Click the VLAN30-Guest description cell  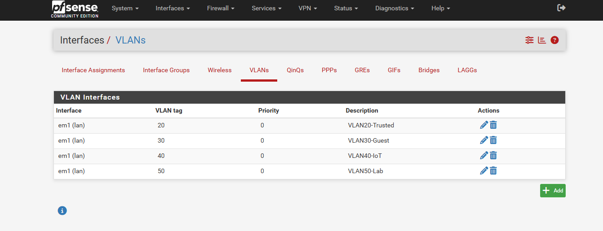(x=368, y=140)
